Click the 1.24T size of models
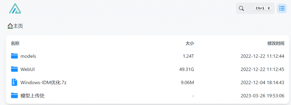The image size is (291, 105). 188,56
